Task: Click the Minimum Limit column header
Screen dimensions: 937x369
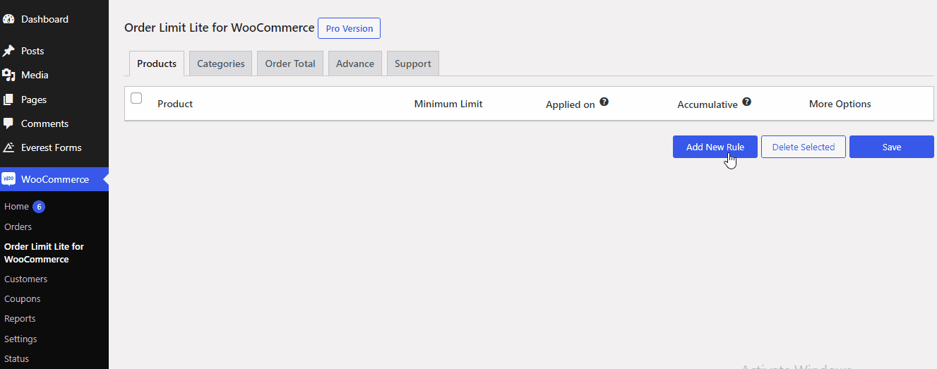Action: (448, 104)
